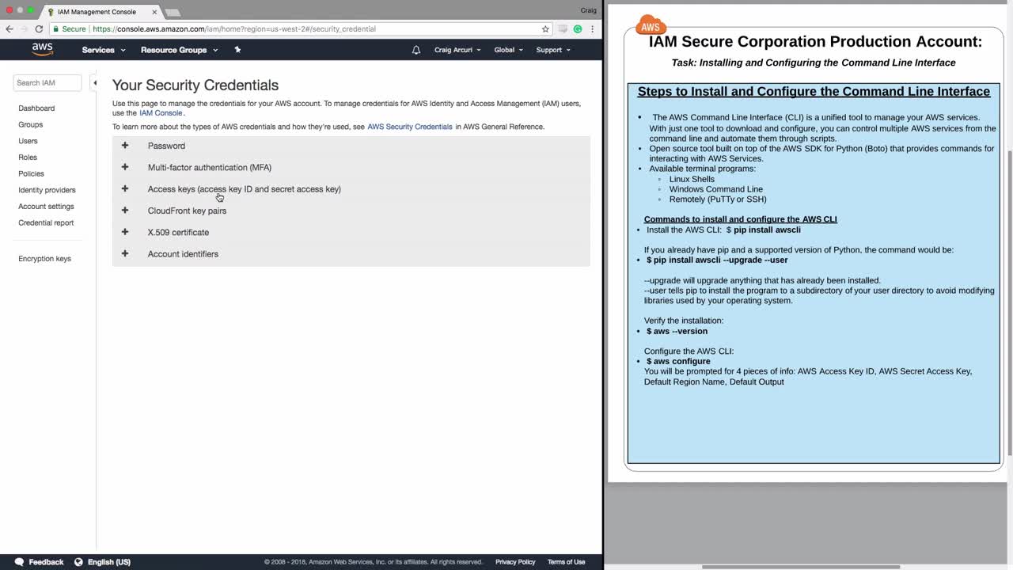Screen dimensions: 1013x570
Task: Open Account settings in the sidebar
Action: click(46, 207)
